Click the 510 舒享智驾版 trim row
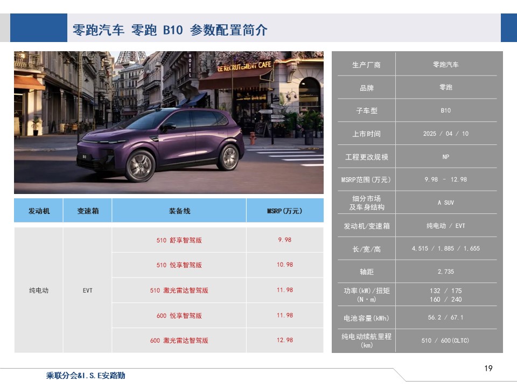 (x=179, y=240)
